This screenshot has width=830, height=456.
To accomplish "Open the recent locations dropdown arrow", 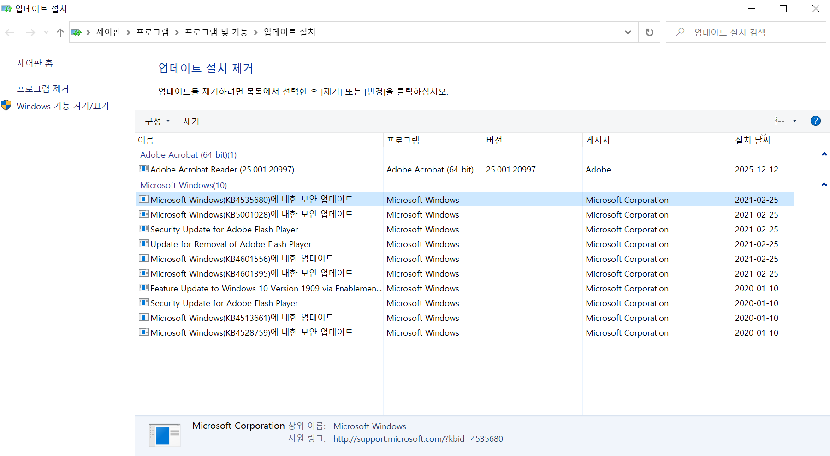I will tap(46, 32).
